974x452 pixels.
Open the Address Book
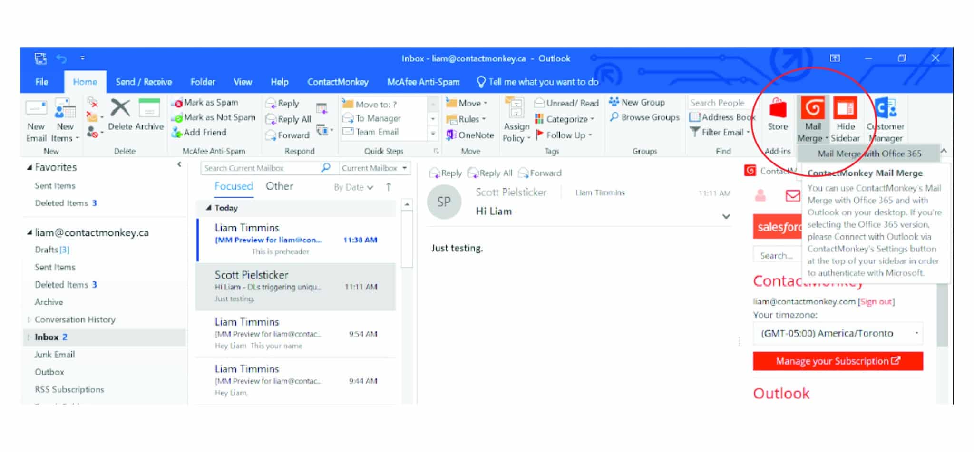pyautogui.click(x=722, y=117)
